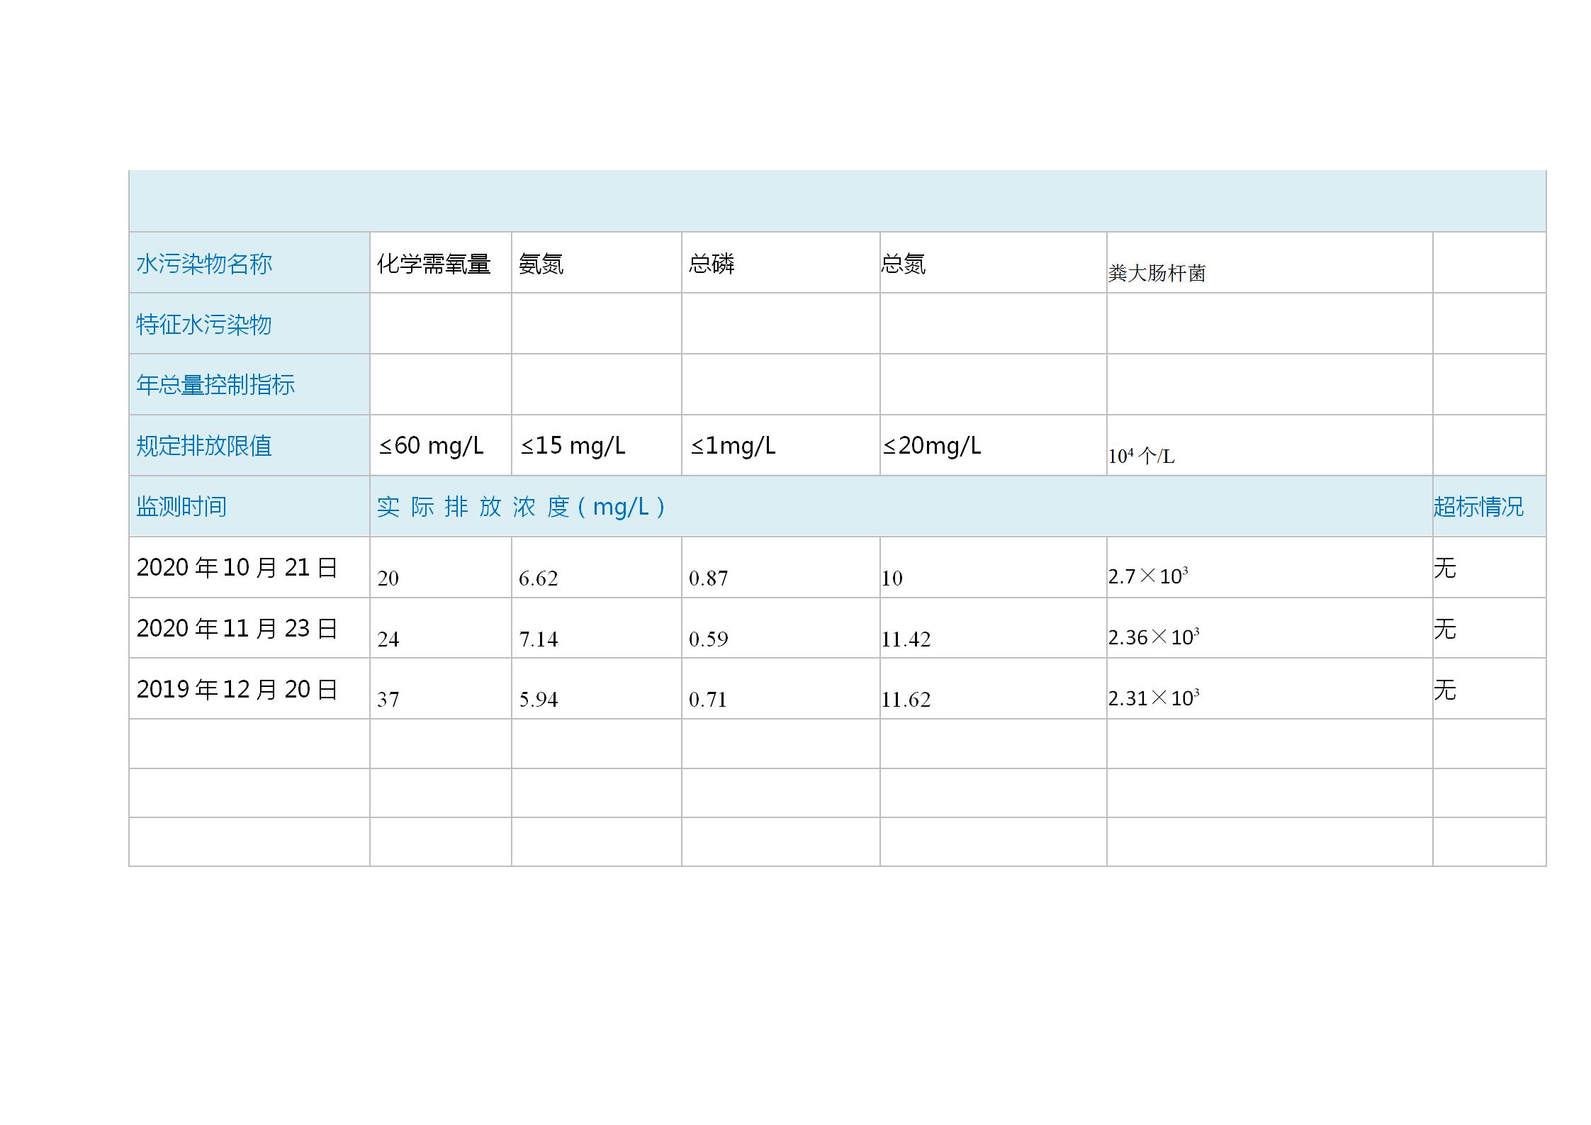Select the 2019年12月20日 date cell
The width and height of the screenshot is (1591, 1125).
click(237, 689)
